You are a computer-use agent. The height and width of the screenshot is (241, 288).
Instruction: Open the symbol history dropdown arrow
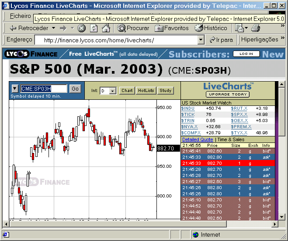pos(15,89)
